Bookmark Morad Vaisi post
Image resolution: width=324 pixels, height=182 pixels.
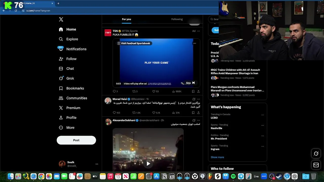coord(193,113)
